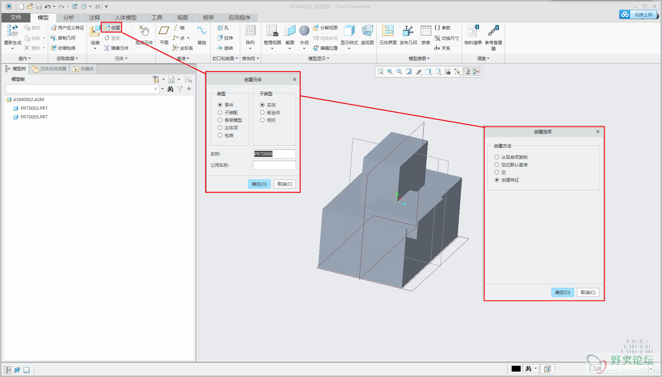The image size is (662, 377).
Task: Confirm OK (确定) in Create Component dialog
Action: (259, 184)
